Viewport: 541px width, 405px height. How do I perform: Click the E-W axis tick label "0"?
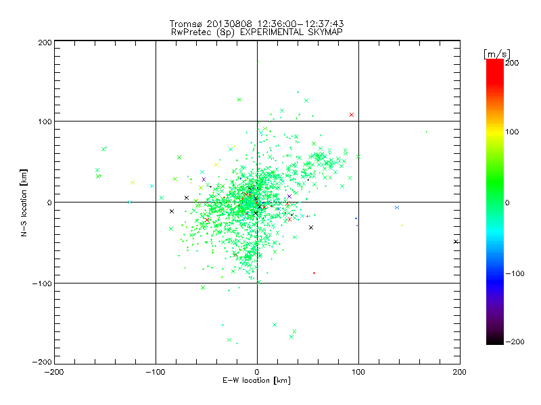(257, 373)
